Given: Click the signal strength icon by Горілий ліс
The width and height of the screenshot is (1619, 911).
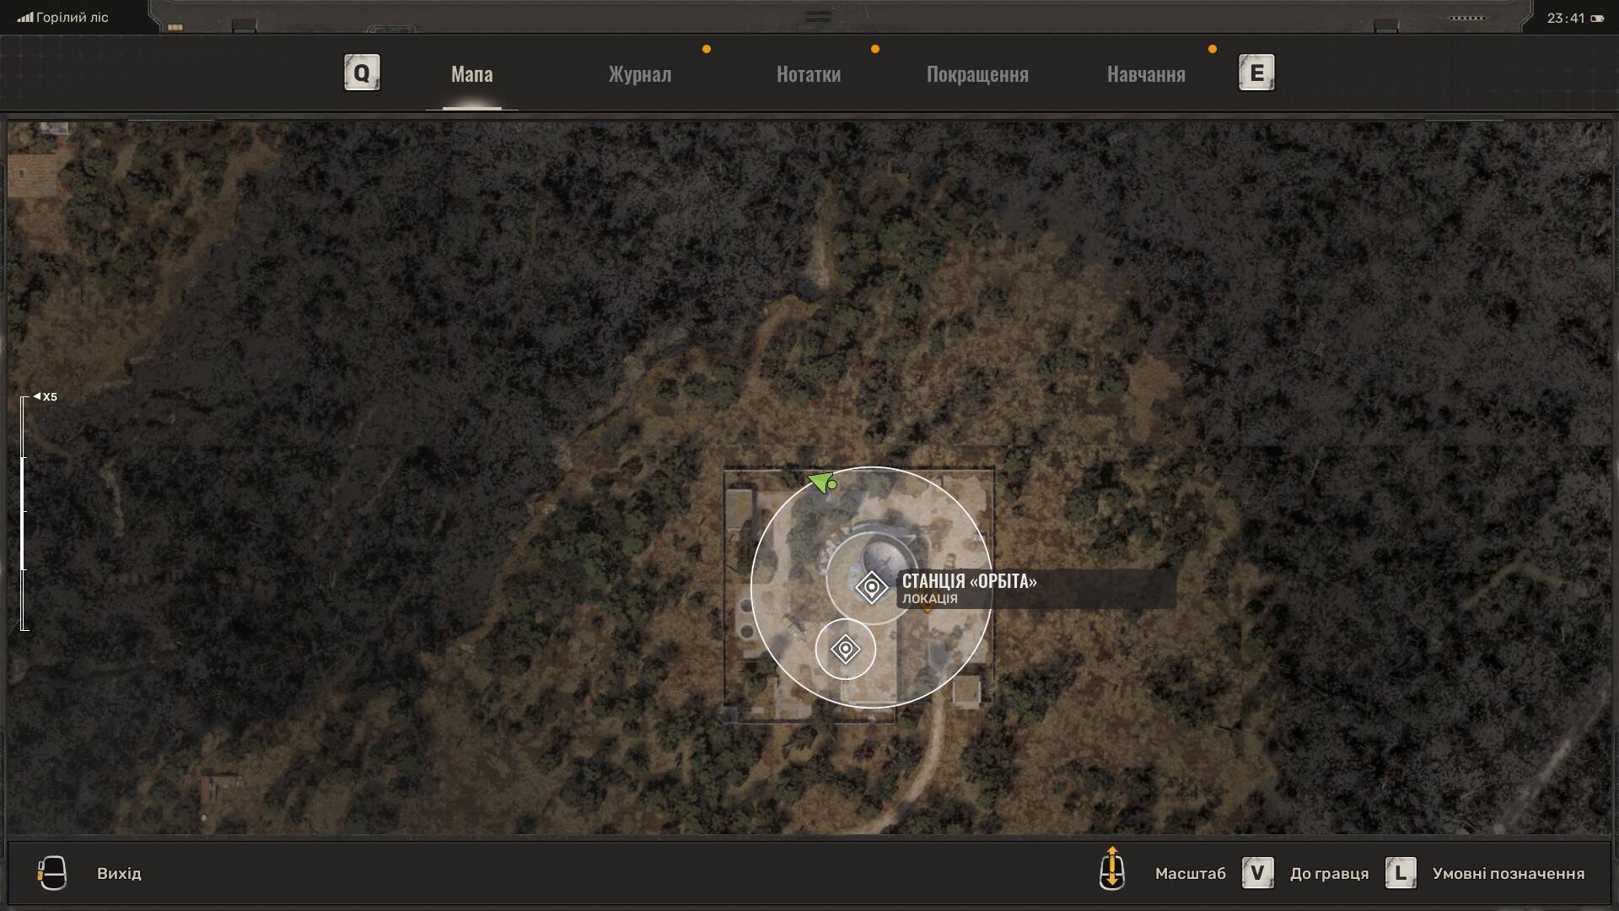Looking at the screenshot, I should [x=25, y=18].
